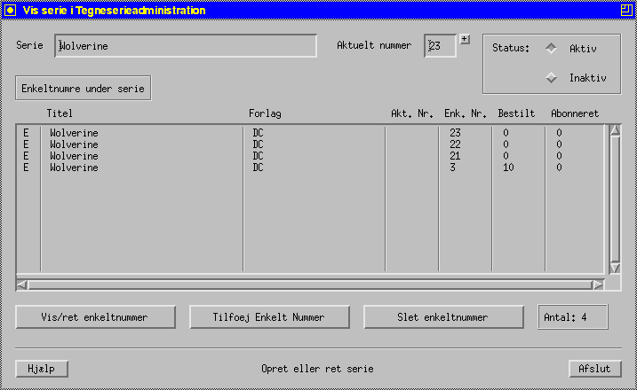The width and height of the screenshot is (637, 390).
Task: Click the E marker in row 22
Action: pyautogui.click(x=26, y=144)
